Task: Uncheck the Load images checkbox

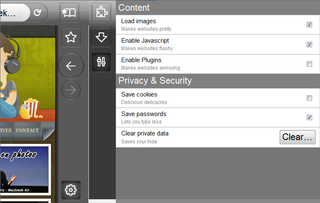Action: tap(309, 25)
